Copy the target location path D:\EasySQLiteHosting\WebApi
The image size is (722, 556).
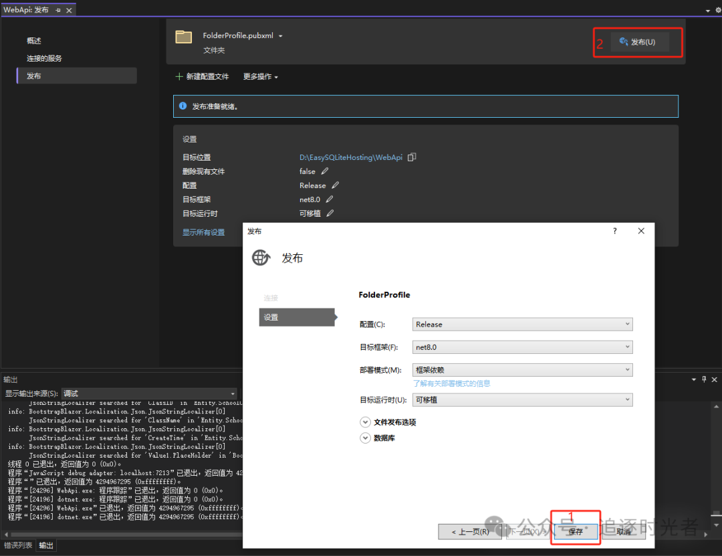click(411, 157)
